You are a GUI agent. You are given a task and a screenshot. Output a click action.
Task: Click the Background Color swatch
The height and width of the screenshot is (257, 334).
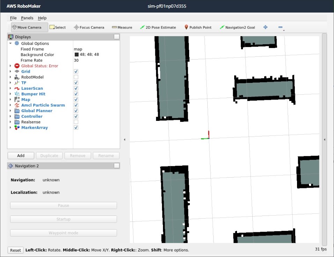click(x=76, y=55)
